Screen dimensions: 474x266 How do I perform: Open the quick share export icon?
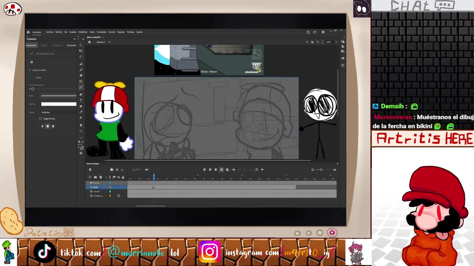tap(308, 32)
